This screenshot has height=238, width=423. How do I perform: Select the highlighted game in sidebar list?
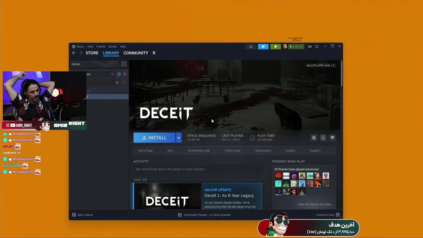(x=107, y=97)
